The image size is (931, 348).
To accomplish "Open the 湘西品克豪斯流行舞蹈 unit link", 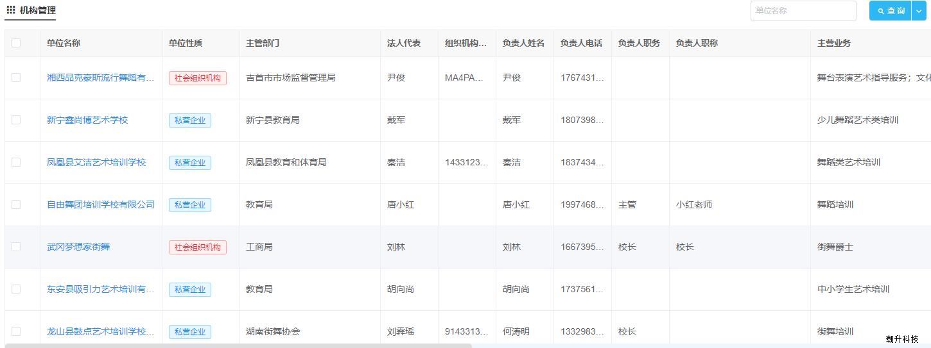I will pos(101,78).
